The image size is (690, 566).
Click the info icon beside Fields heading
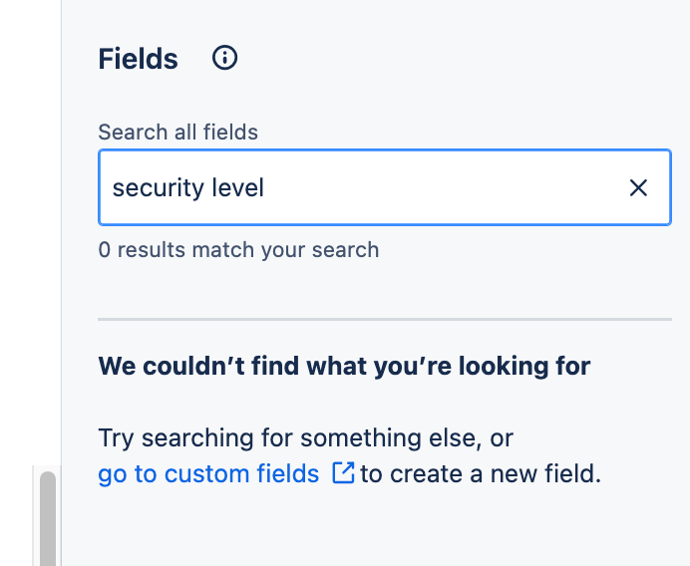click(225, 58)
